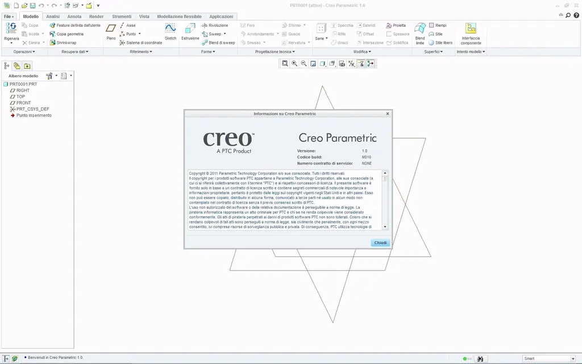The height and width of the screenshot is (364, 582).
Task: Select the Riempi fill tool
Action: (438, 25)
